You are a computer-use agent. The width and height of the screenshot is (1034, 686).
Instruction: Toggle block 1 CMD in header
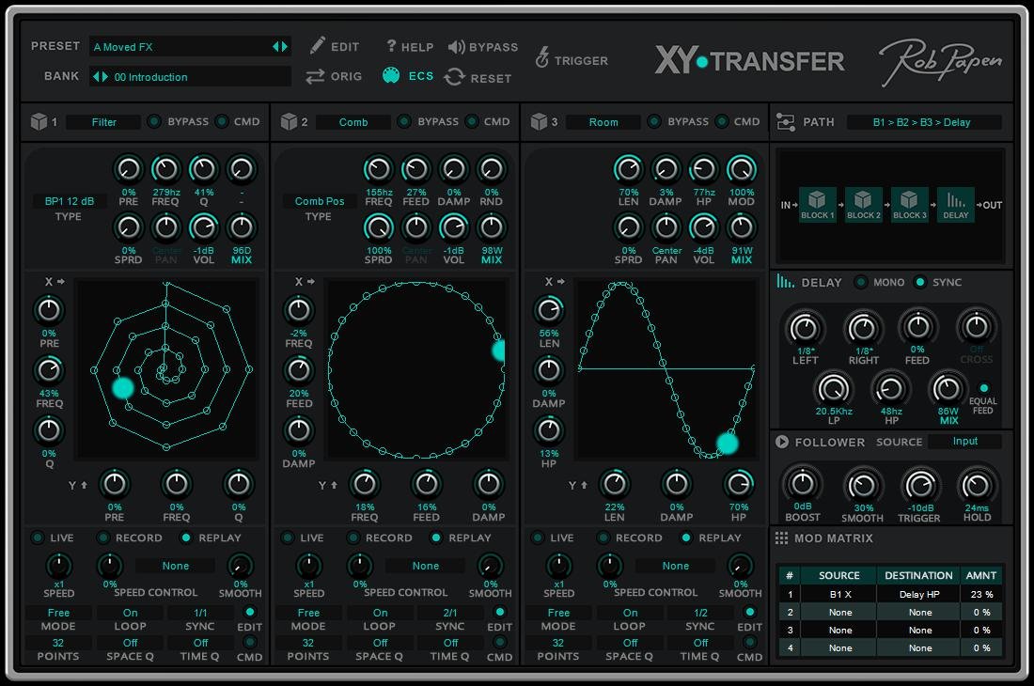[x=222, y=121]
